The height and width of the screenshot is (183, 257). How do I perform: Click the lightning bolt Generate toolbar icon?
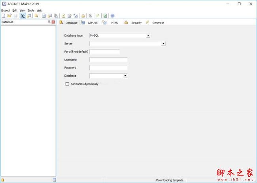[98, 16]
